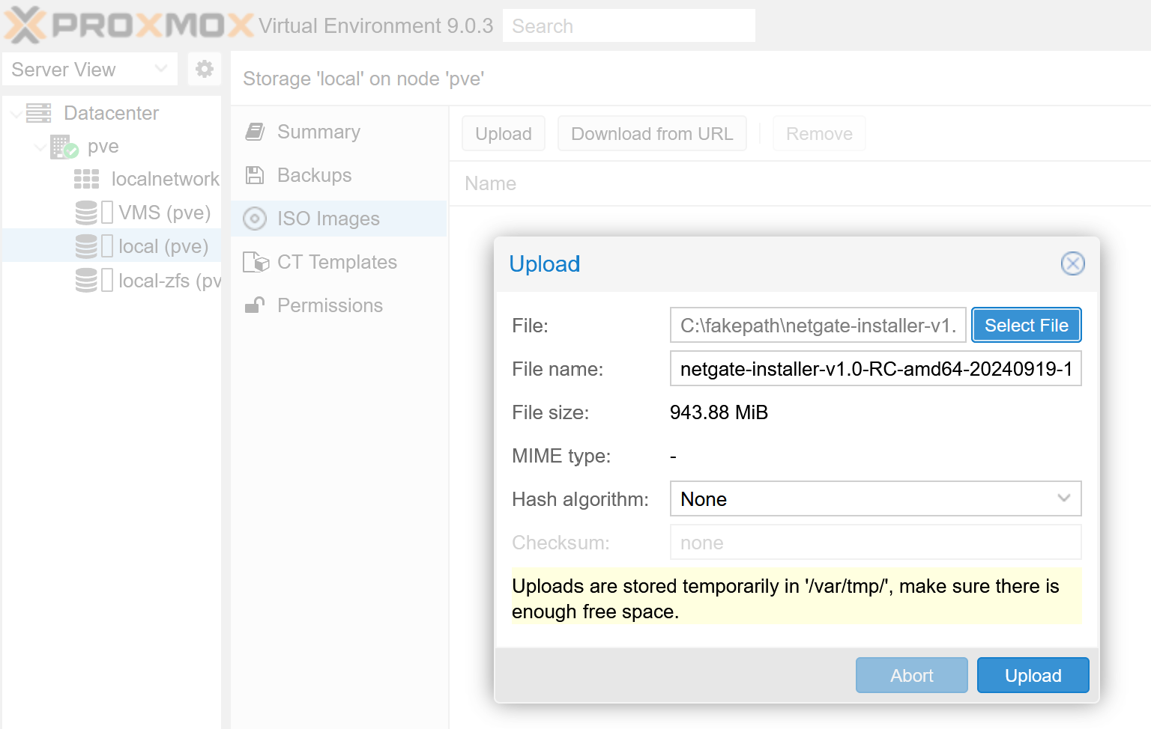Click the Remove button
Viewport: 1151px width, 729px height.
click(x=819, y=133)
